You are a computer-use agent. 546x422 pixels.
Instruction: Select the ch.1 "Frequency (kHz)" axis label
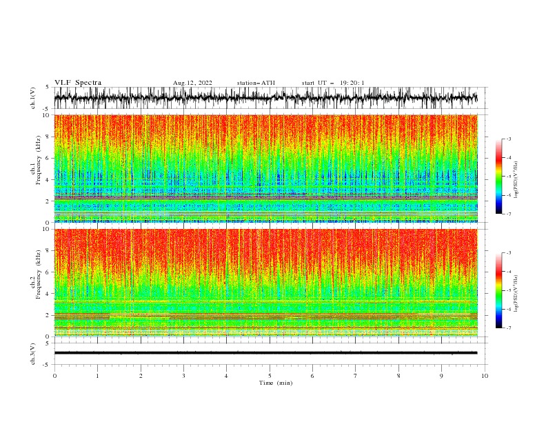click(x=39, y=161)
